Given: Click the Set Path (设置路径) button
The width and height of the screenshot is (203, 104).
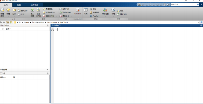Looking at the screenshot, I should tap(95, 13).
